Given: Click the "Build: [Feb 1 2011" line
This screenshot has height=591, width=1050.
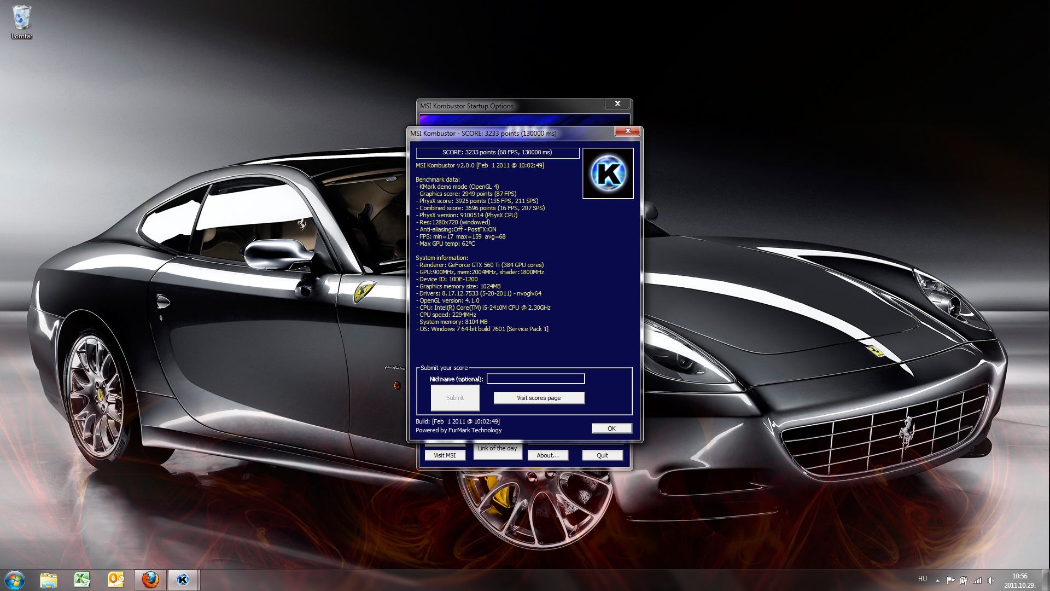Looking at the screenshot, I should point(458,421).
